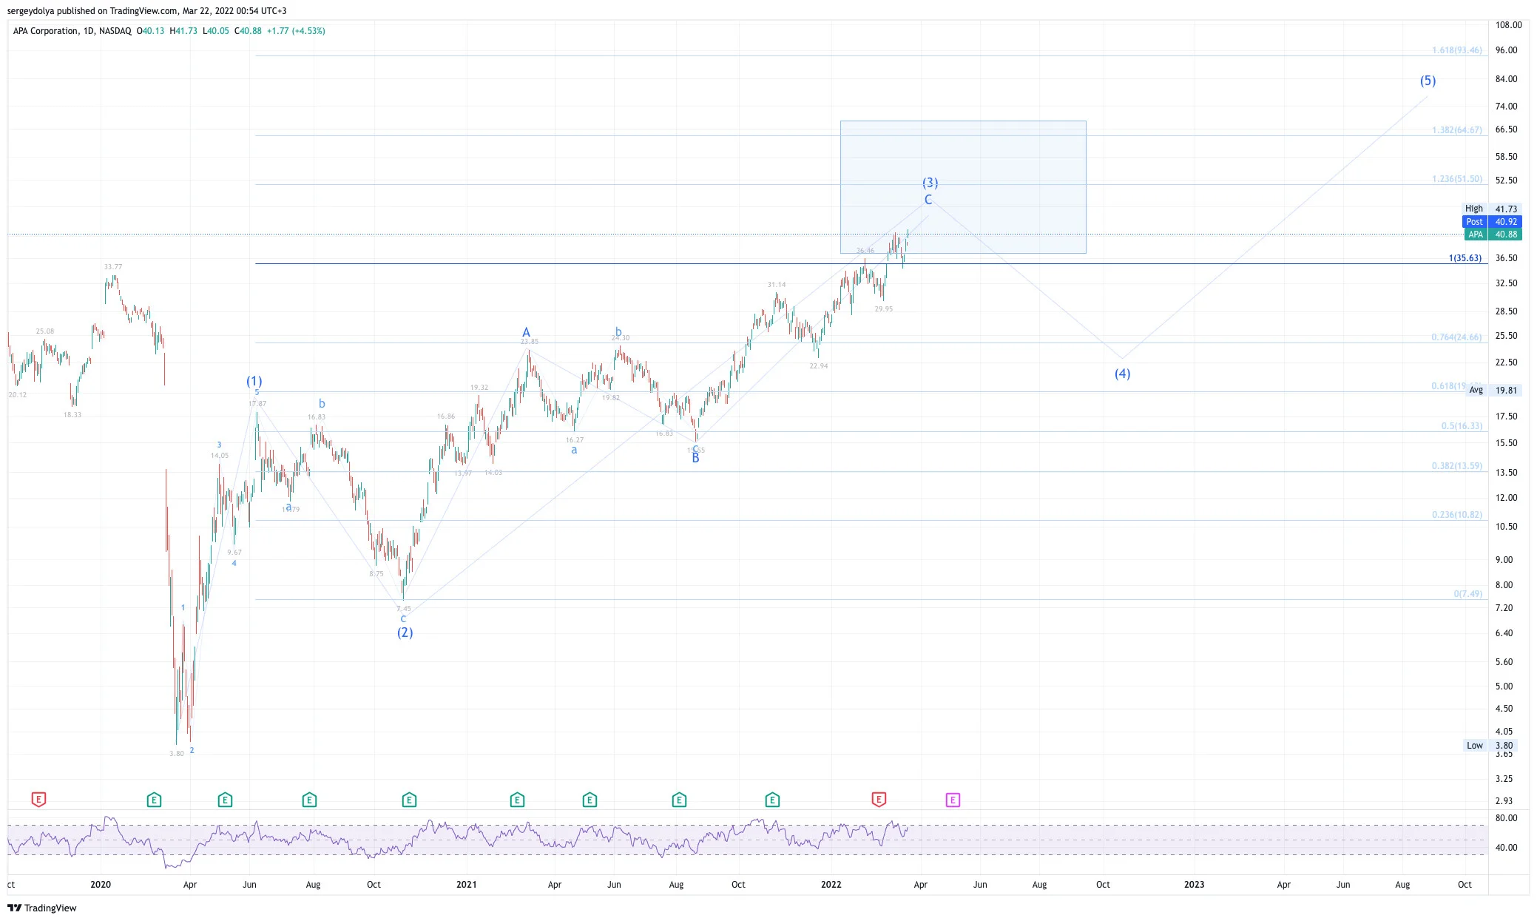1537x921 pixels.
Task: Click the 1.618(93.46) Fibonacci extension label
Action: click(x=1456, y=50)
